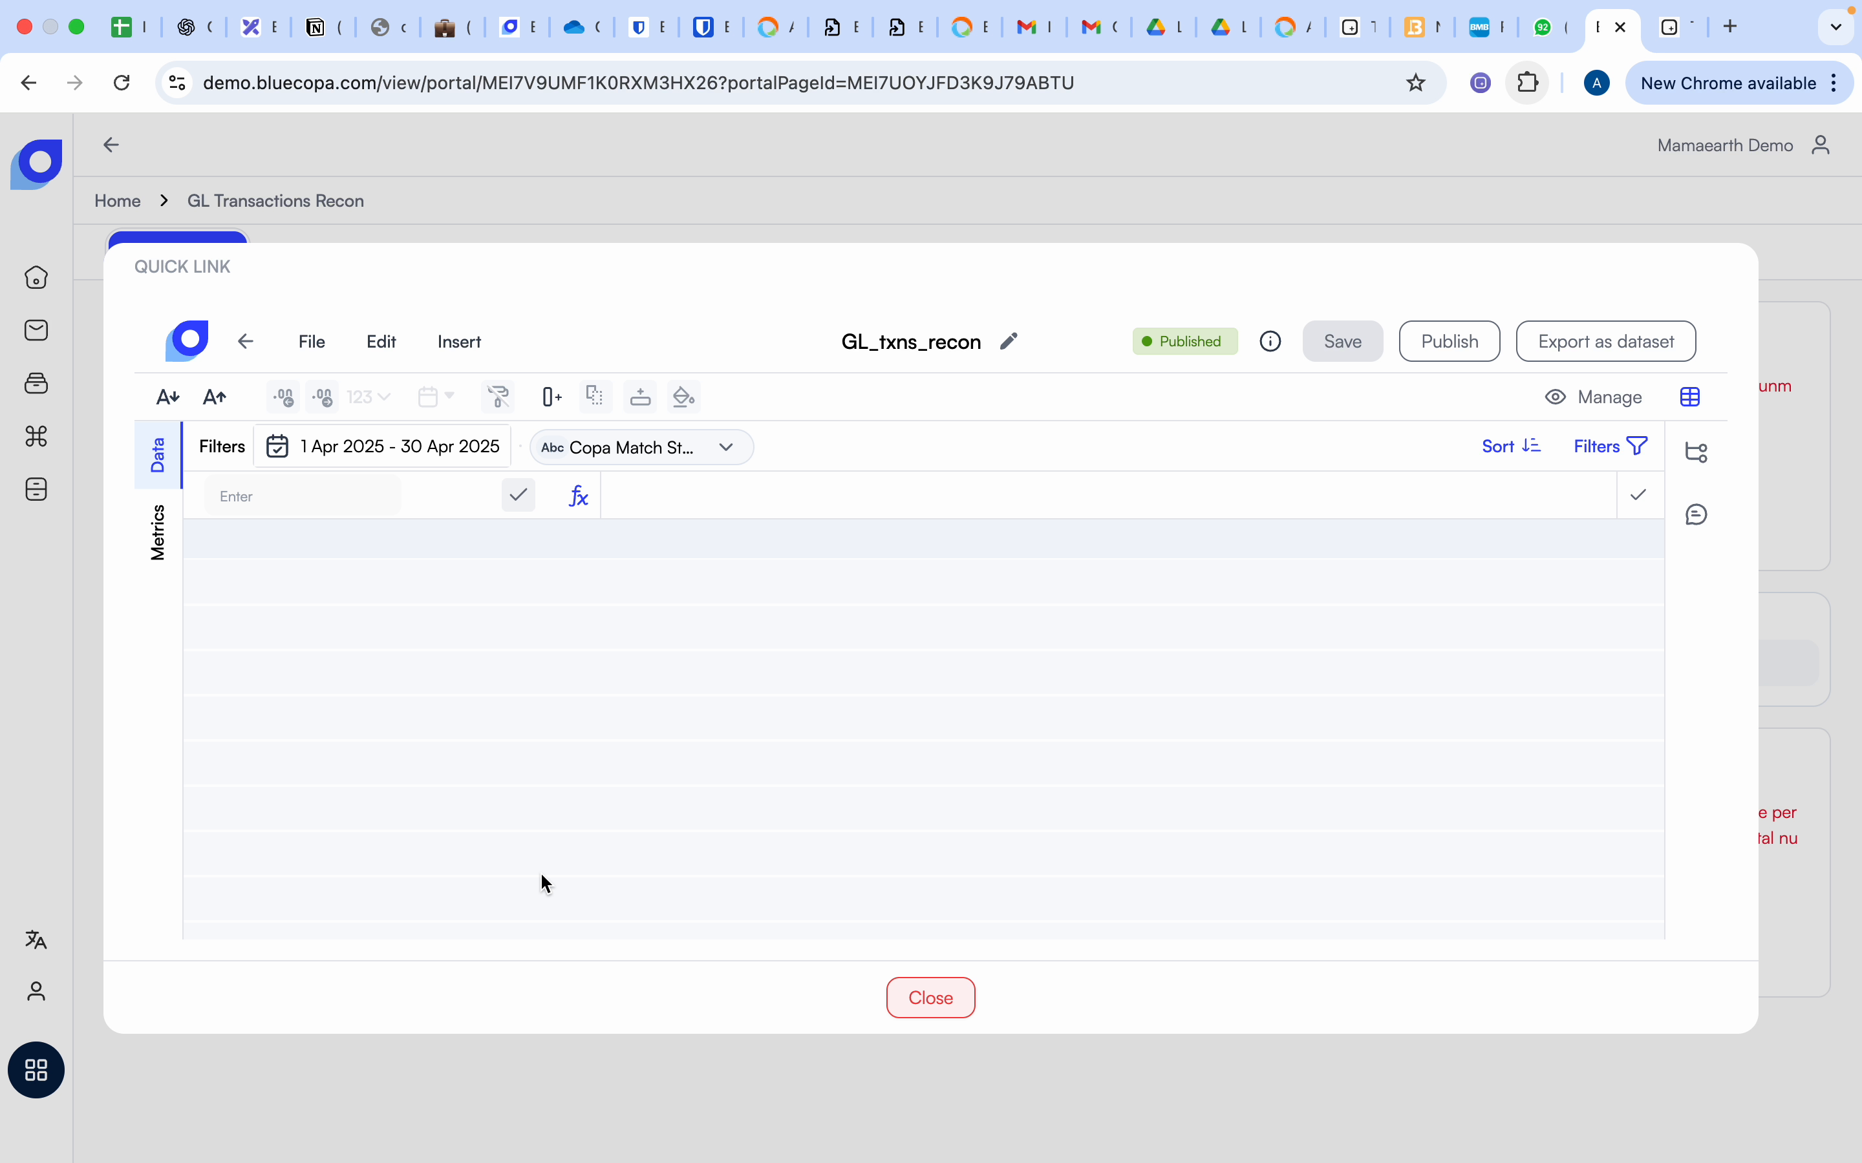Click the checkmark next to the Enter field

(x=518, y=494)
